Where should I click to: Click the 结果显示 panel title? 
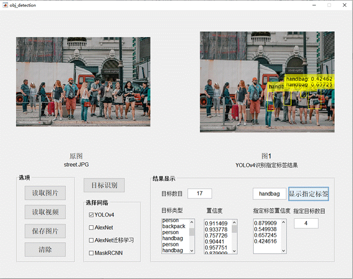coord(164,179)
